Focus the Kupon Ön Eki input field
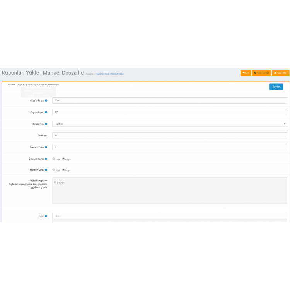This screenshot has height=290, width=290. coord(169,101)
